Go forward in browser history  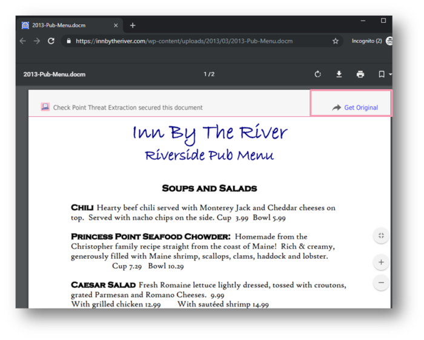(x=37, y=41)
